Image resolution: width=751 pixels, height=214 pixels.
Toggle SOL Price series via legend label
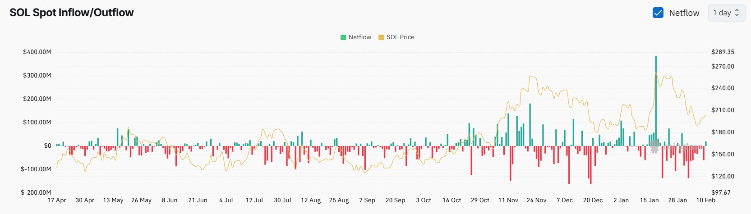click(400, 37)
